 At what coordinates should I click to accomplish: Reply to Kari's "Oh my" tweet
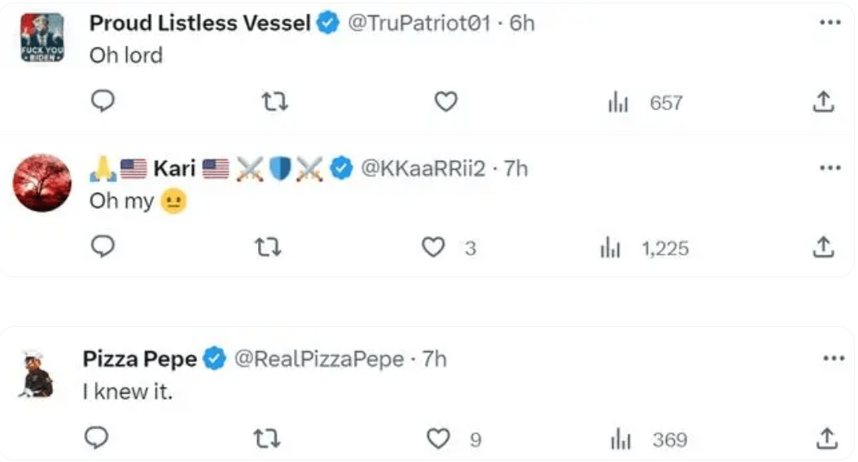coord(103,246)
